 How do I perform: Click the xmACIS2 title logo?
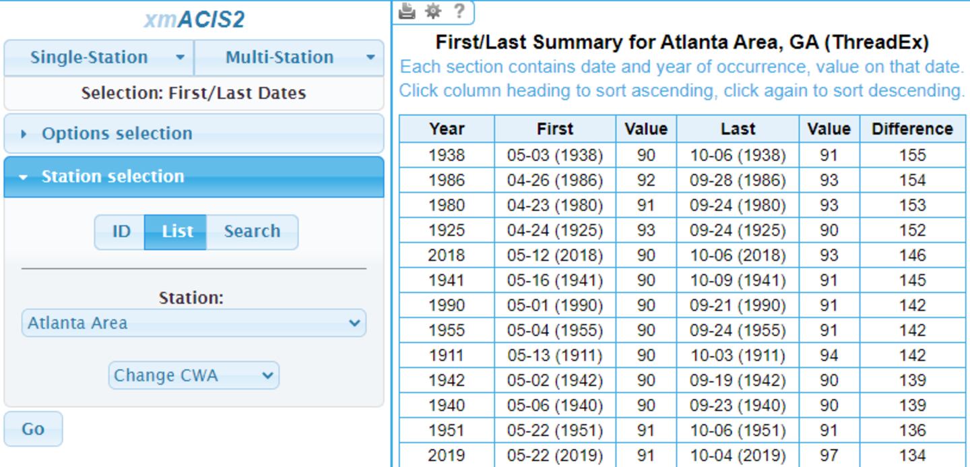pyautogui.click(x=194, y=20)
